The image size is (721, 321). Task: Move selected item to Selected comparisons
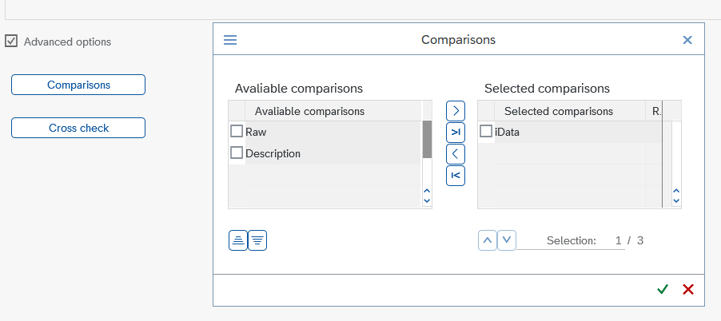[x=456, y=111]
